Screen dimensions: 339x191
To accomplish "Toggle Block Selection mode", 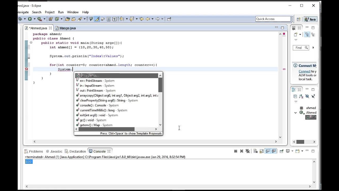I will click(x=109, y=19).
